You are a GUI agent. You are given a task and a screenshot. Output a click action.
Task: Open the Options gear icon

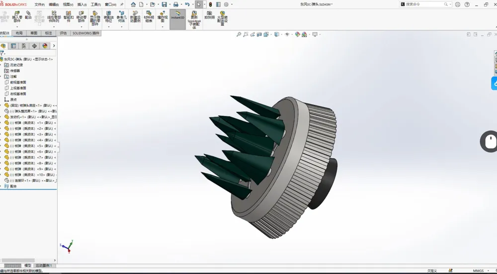coord(226,4)
